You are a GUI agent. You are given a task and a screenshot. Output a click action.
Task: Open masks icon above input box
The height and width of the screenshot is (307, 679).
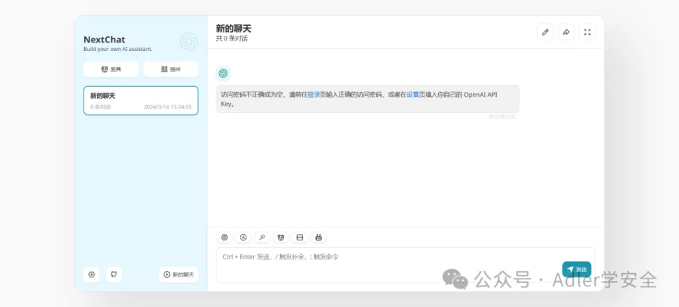point(280,238)
